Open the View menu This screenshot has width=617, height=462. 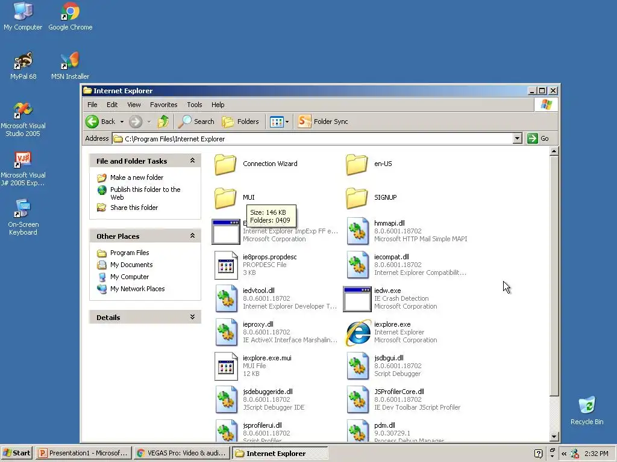pyautogui.click(x=134, y=105)
